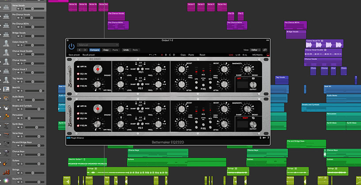The image size is (361, 185).
Task: Click top unit OUTPUT knob
Action: 253,85
